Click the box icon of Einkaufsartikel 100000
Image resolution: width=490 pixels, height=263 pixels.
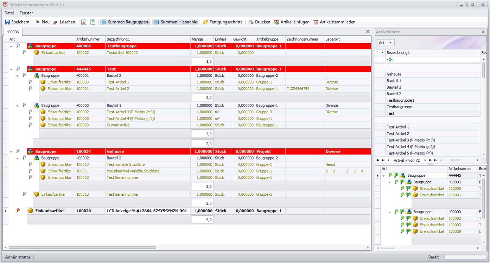[x=43, y=82]
